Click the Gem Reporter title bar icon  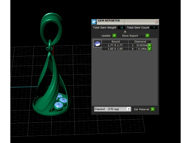point(94,22)
